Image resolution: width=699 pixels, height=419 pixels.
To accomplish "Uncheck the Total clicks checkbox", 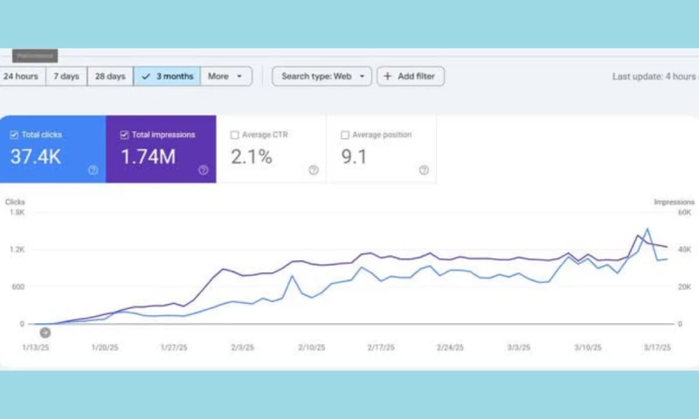I will pyautogui.click(x=14, y=135).
